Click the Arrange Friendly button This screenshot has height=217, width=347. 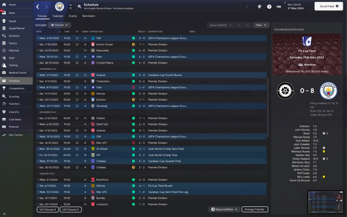tap(254, 209)
